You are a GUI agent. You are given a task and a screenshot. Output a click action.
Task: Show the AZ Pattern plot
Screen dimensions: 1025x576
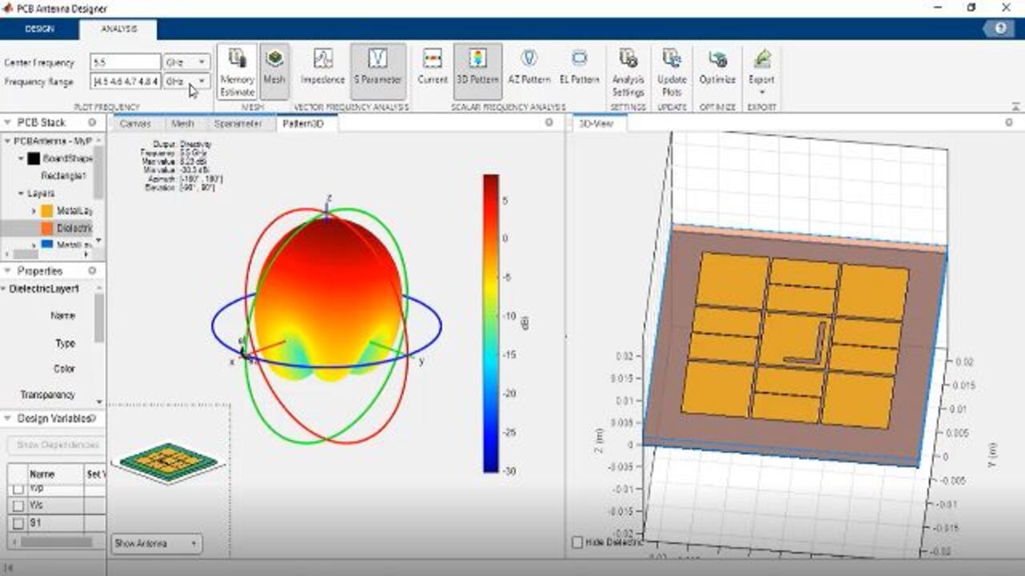click(528, 70)
